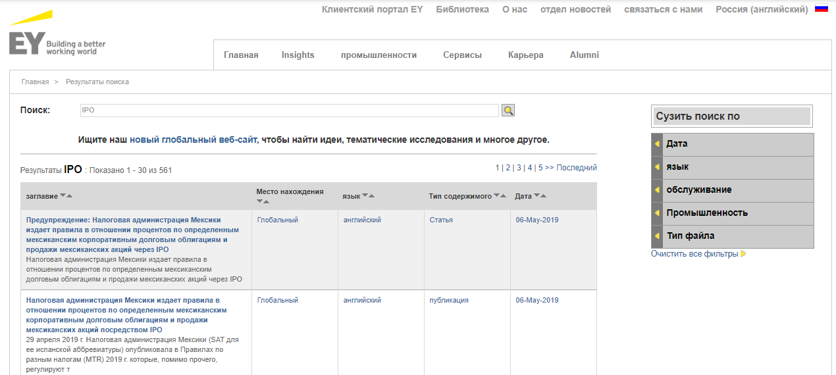
Task: Sort Дата column ascending arrow
Action: (x=544, y=195)
